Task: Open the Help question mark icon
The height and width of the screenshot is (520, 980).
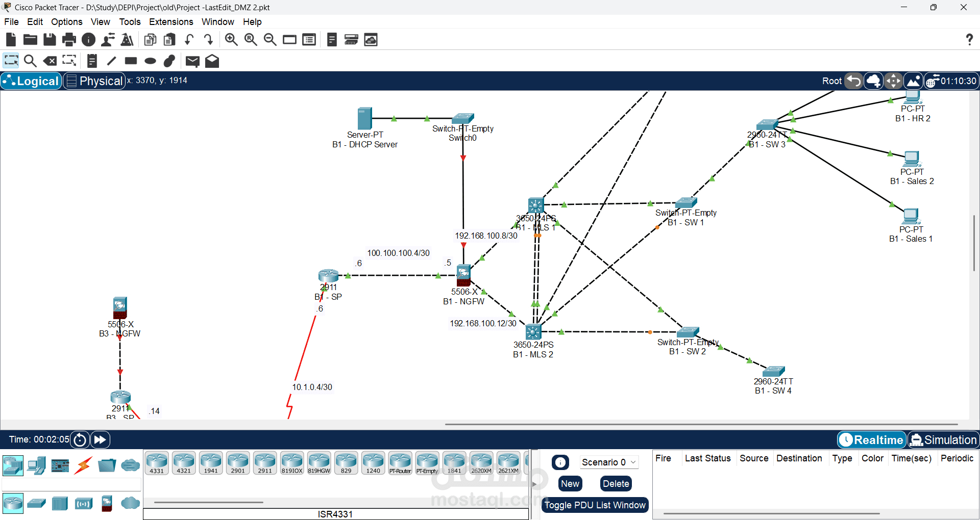Action: tap(969, 40)
